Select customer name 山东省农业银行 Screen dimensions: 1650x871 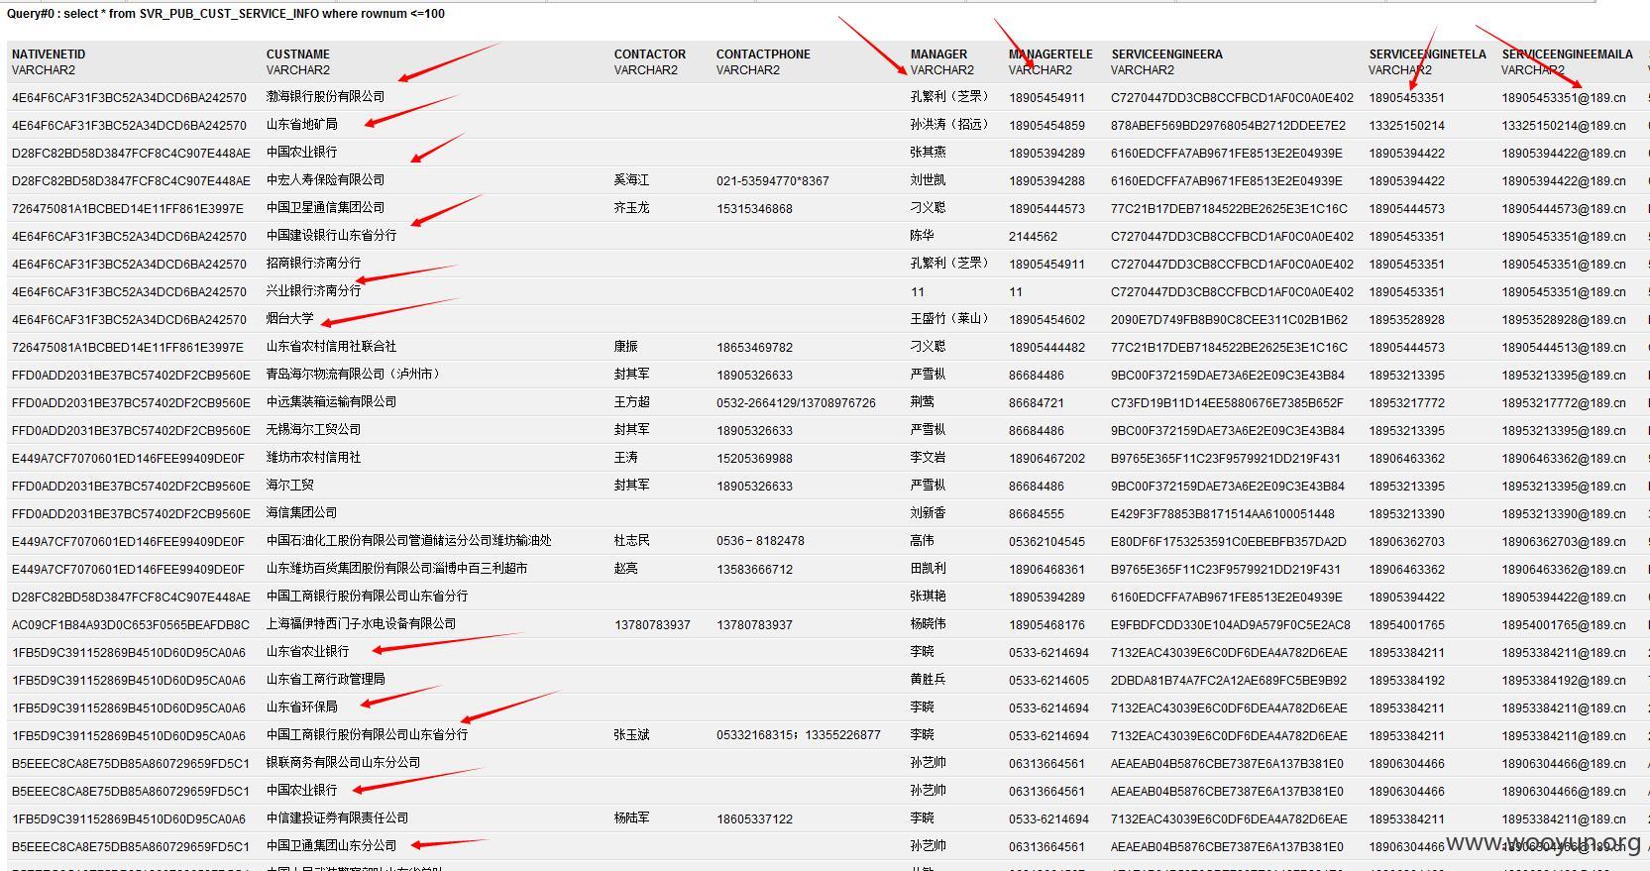coord(307,651)
